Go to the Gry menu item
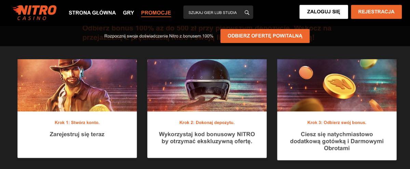 (x=128, y=13)
